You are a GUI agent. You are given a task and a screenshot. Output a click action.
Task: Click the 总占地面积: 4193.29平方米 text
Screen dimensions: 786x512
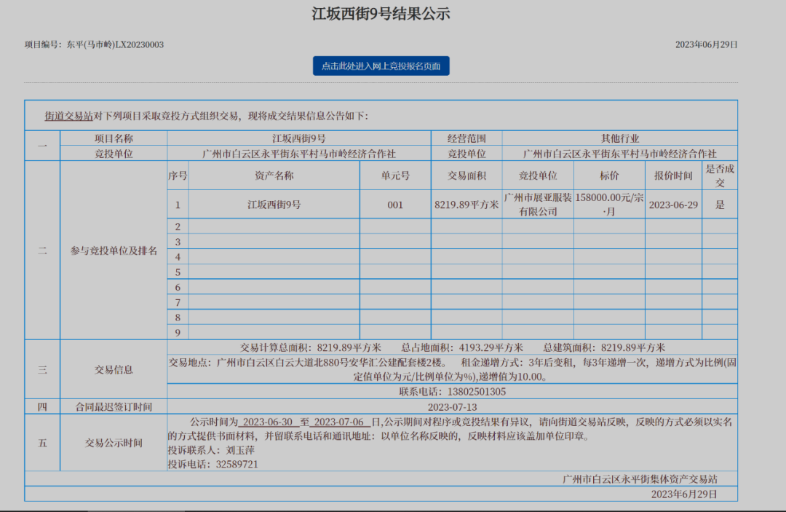click(461, 347)
